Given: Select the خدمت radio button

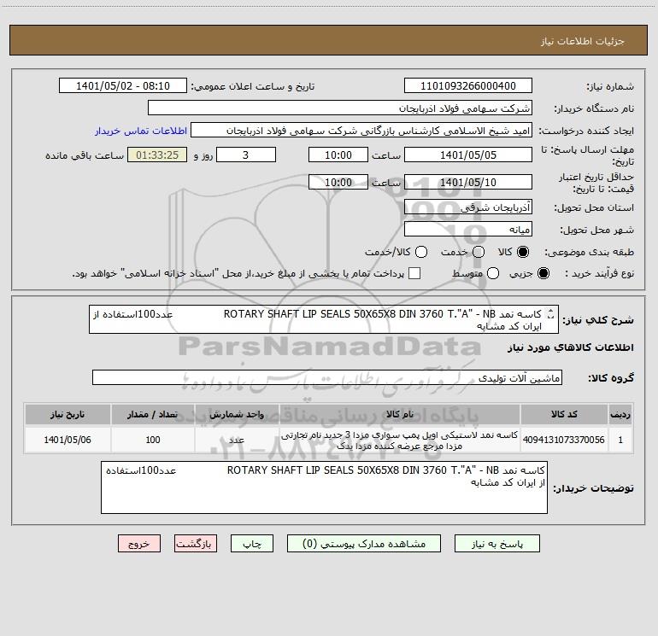Looking at the screenshot, I should pos(479,252).
